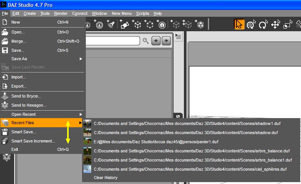This screenshot has width=301, height=184.
Task: Click the create single node instance icon
Action: pos(175,24)
